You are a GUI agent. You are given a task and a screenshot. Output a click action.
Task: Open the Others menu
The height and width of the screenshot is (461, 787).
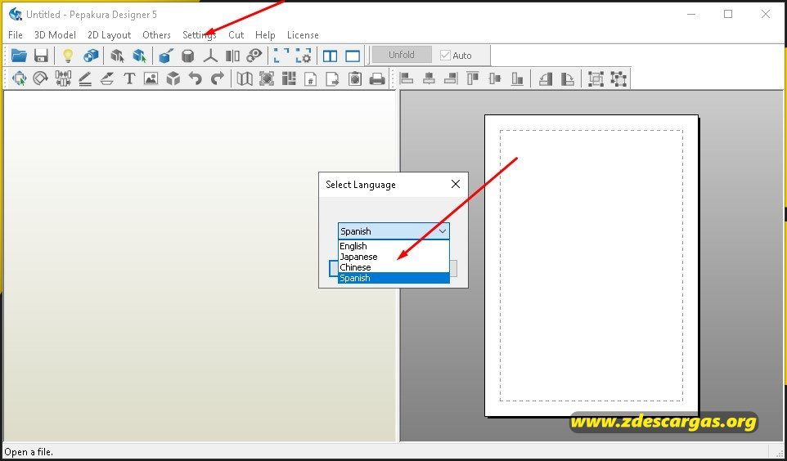coord(156,35)
